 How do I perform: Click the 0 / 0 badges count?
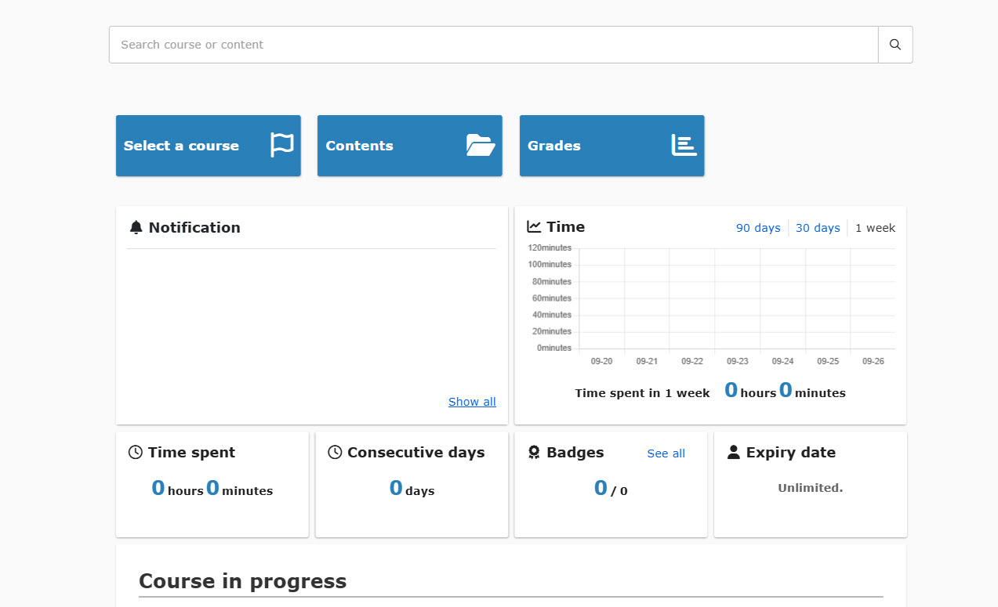[610, 489]
